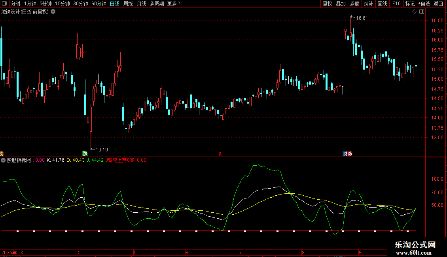Click the 返回 back button

(x=438, y=4)
